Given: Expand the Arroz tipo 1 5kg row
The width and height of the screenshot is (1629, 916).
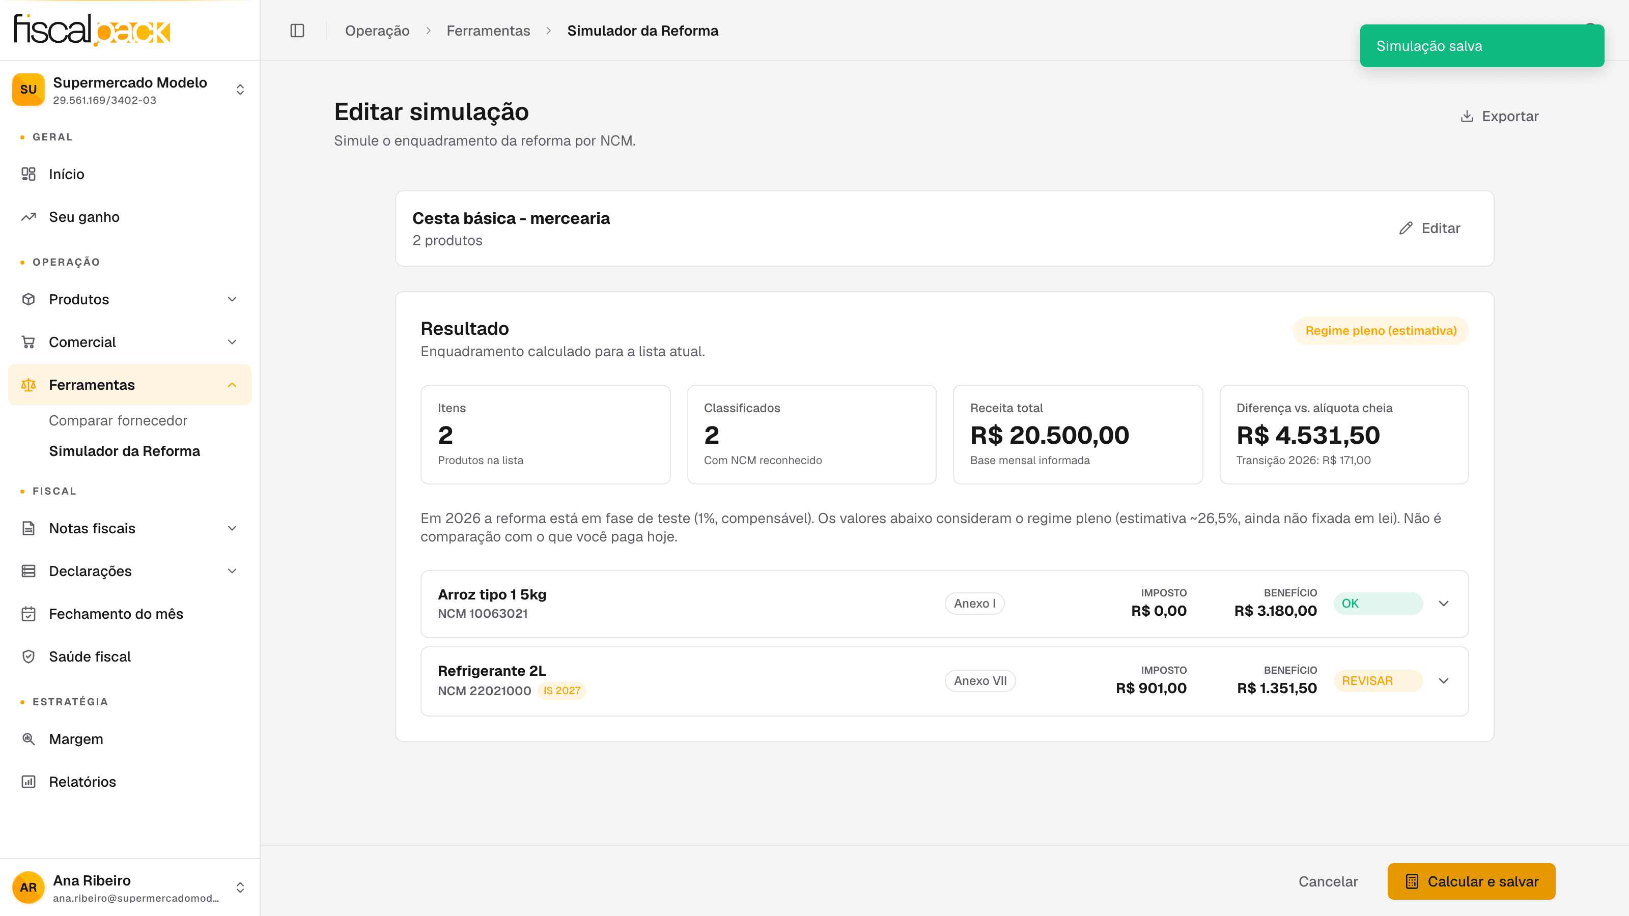Looking at the screenshot, I should tap(1444, 603).
